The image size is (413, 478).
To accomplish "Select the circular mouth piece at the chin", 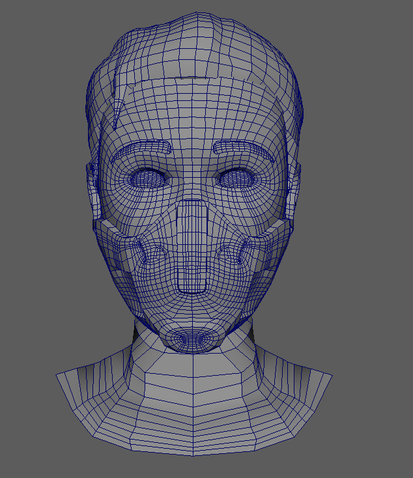I will (x=192, y=338).
